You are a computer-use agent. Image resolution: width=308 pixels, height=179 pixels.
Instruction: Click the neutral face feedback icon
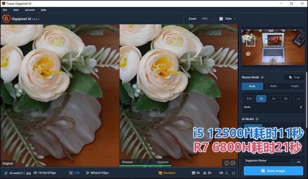pyautogui.click(x=233, y=163)
